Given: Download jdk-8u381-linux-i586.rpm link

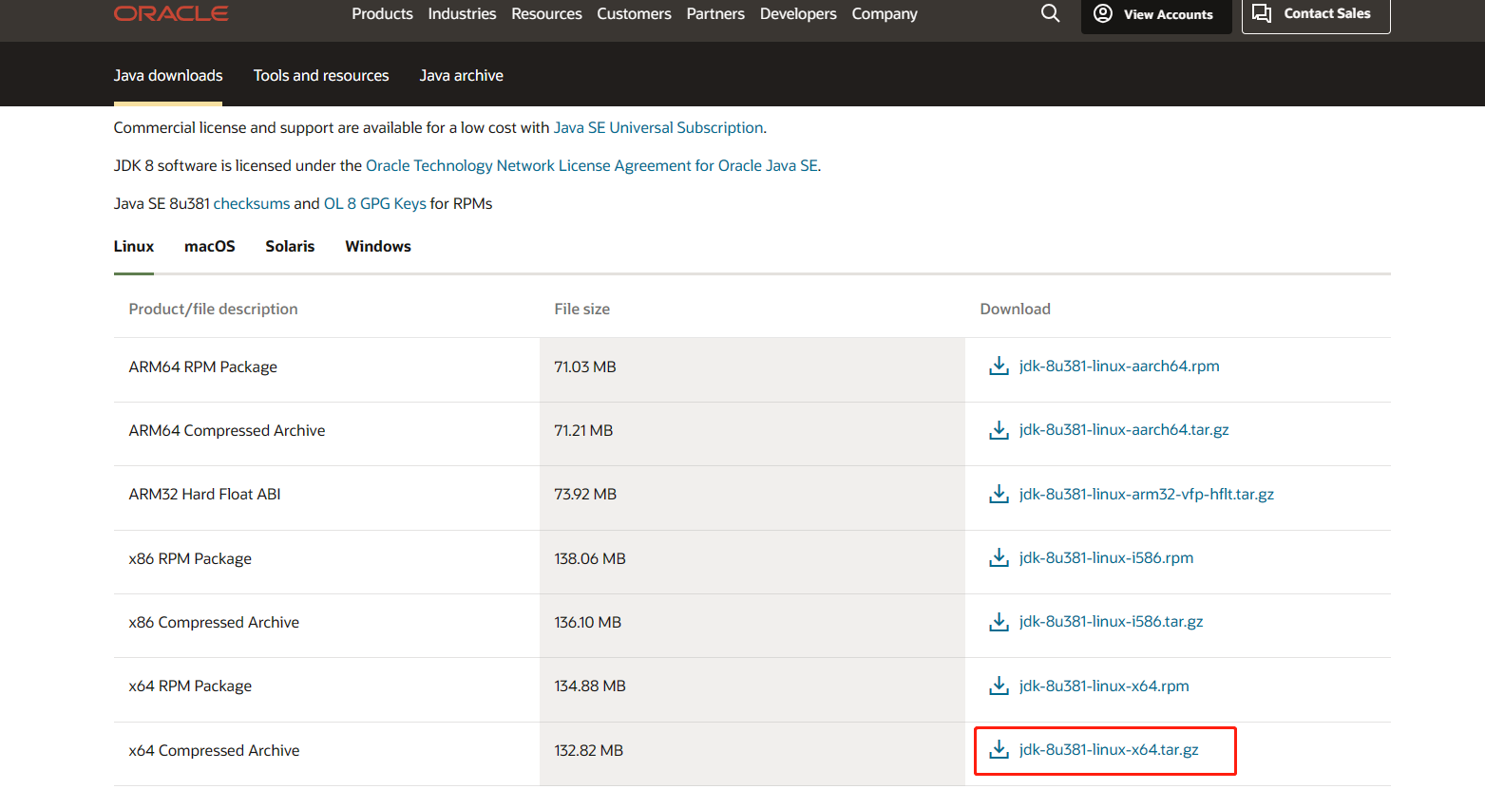Looking at the screenshot, I should point(1107,558).
